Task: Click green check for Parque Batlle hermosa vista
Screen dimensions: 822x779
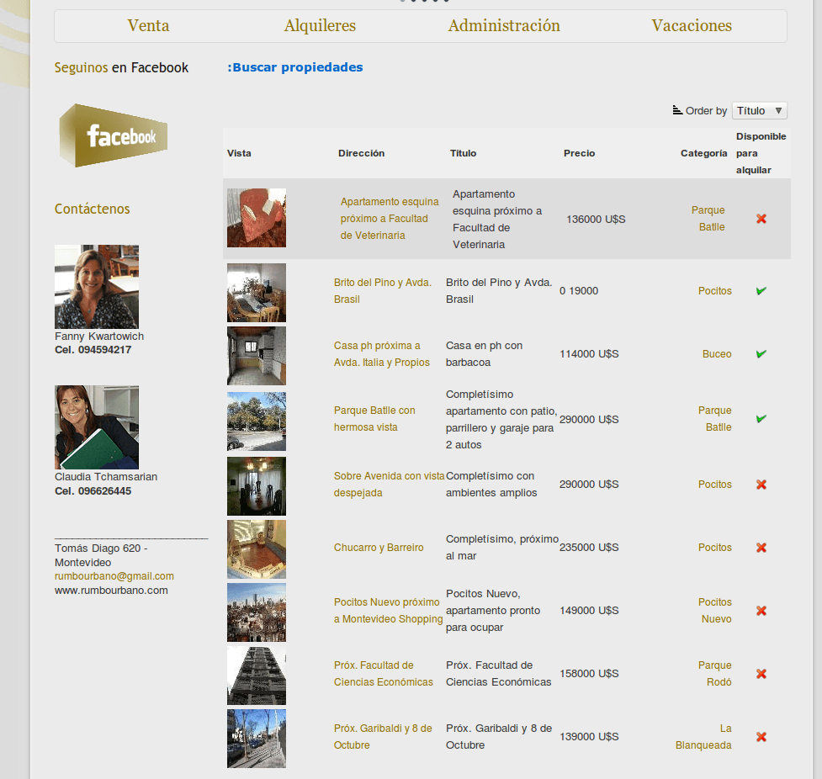Action: point(761,418)
